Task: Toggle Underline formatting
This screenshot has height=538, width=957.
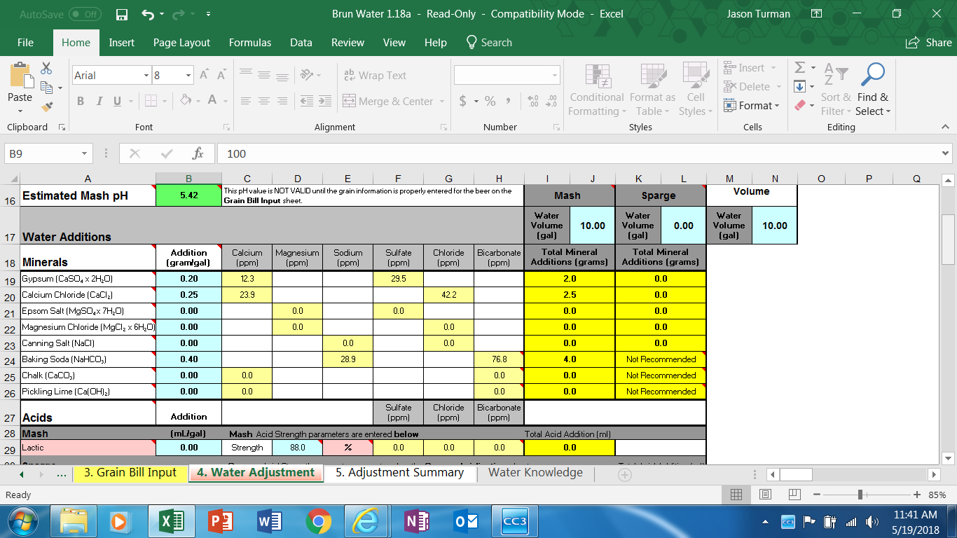Action: pos(116,102)
